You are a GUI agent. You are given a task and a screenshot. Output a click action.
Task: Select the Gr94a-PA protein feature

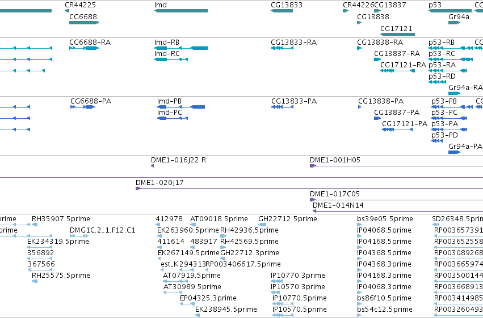[455, 152]
